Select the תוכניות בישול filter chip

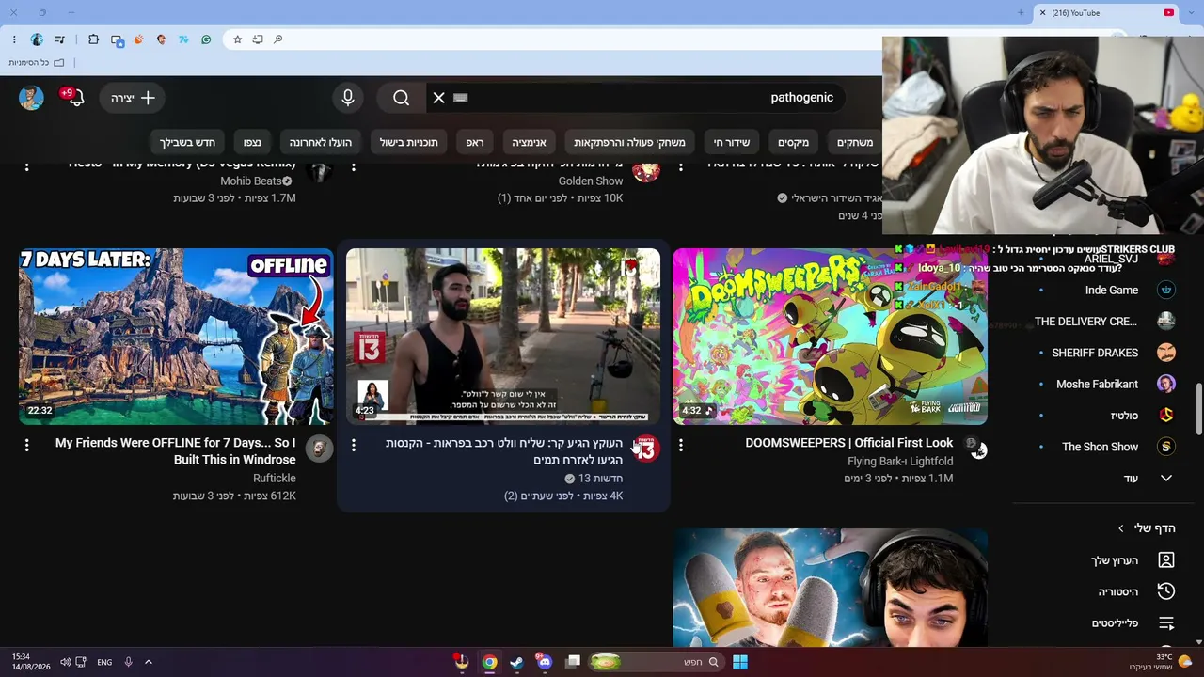[x=409, y=142]
